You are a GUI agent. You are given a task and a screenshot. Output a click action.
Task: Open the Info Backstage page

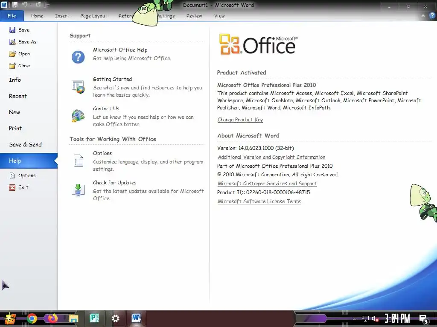click(15, 80)
